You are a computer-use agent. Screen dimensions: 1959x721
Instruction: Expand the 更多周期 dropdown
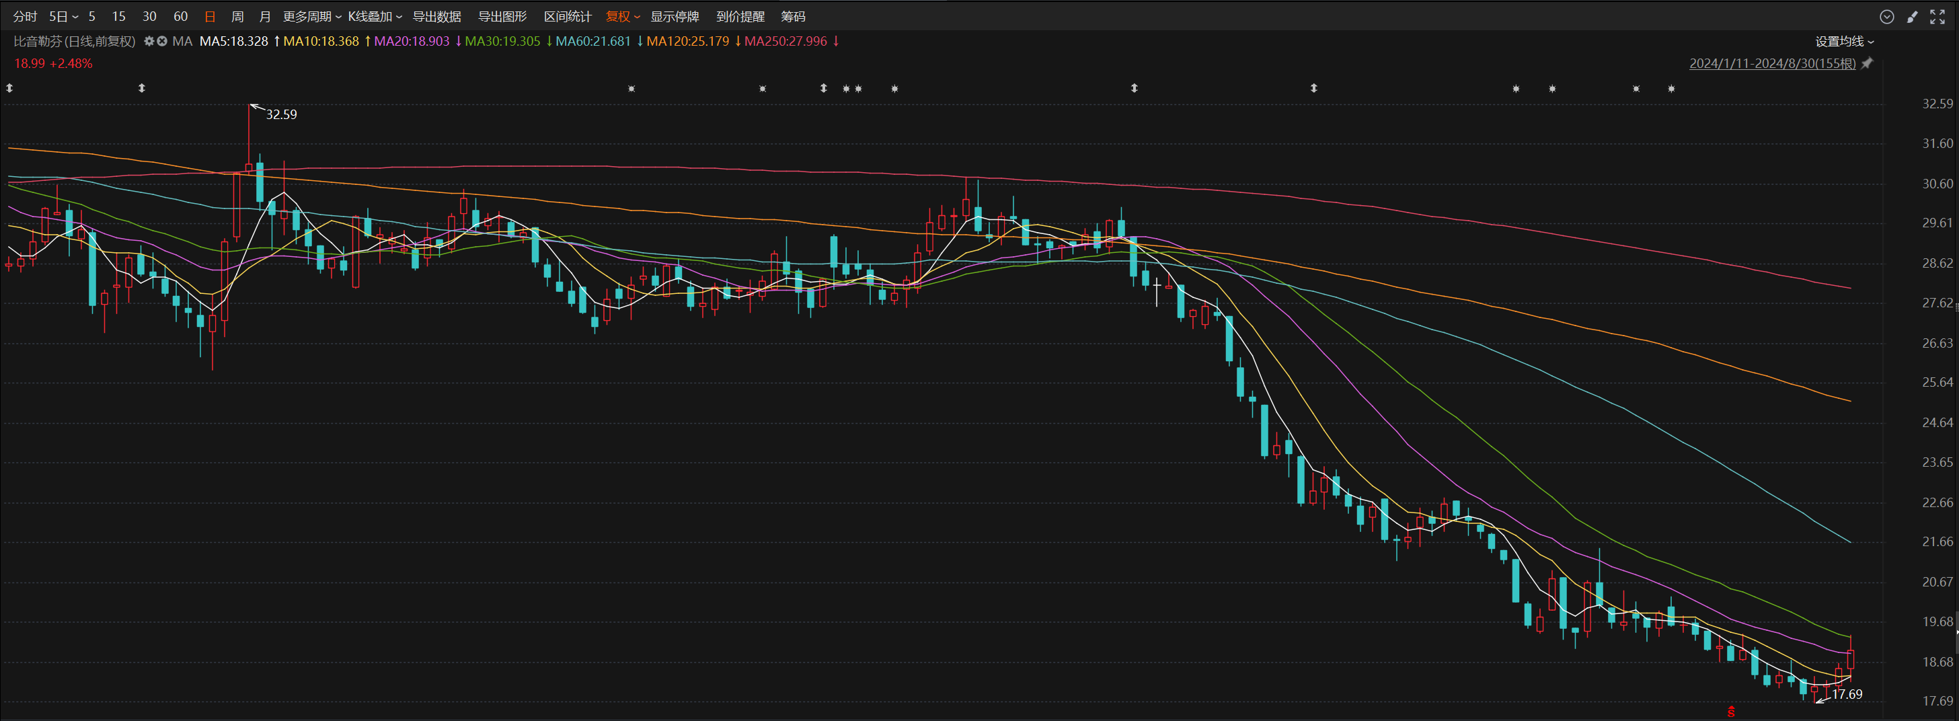(x=312, y=17)
